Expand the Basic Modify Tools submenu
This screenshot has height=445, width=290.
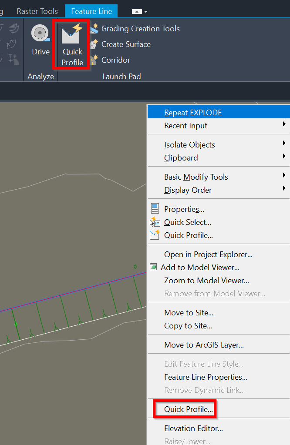point(219,177)
